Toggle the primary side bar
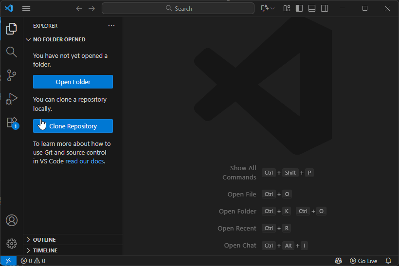Screen dimensions: 399x266 click(299, 8)
